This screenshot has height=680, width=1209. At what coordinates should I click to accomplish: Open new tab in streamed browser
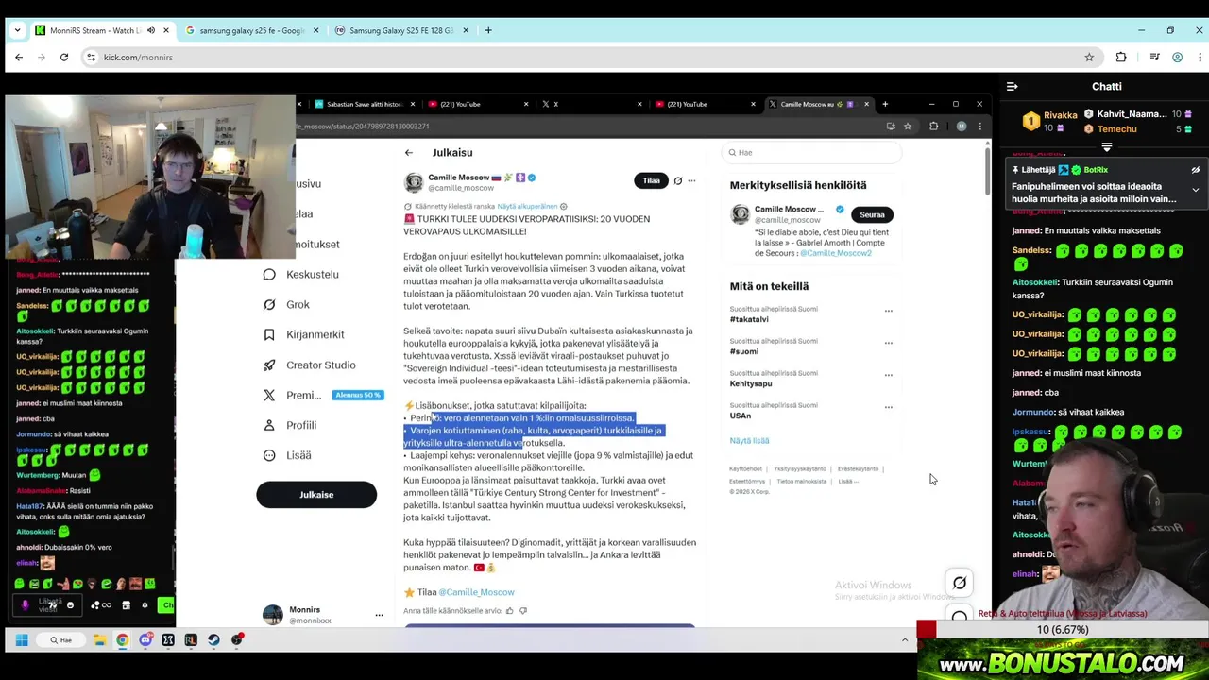coord(885,104)
